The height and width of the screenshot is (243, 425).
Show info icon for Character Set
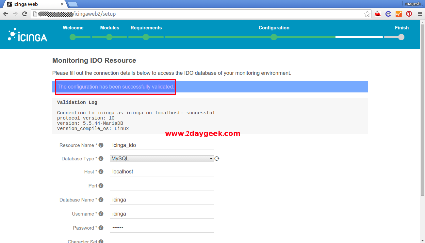(x=101, y=241)
